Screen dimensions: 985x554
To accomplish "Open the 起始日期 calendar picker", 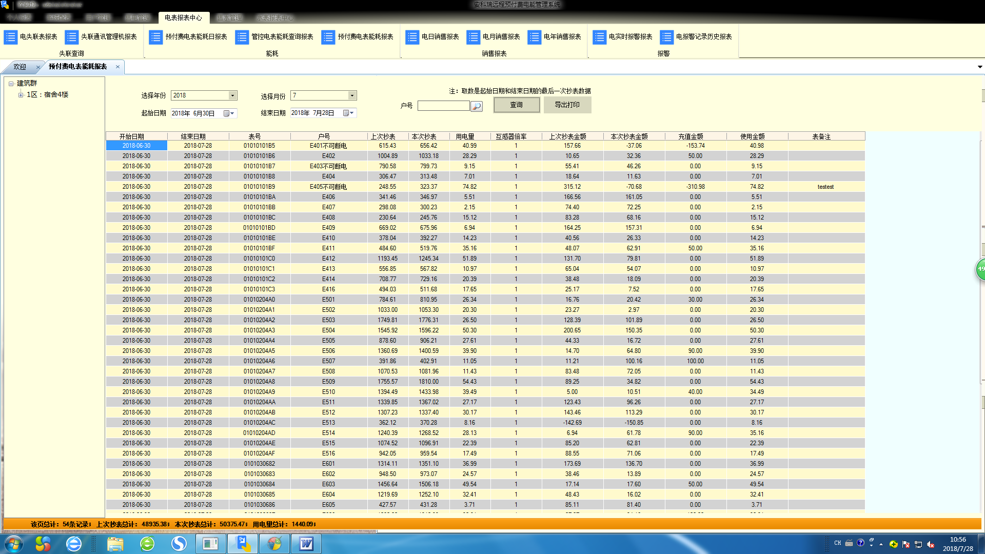I will point(229,113).
